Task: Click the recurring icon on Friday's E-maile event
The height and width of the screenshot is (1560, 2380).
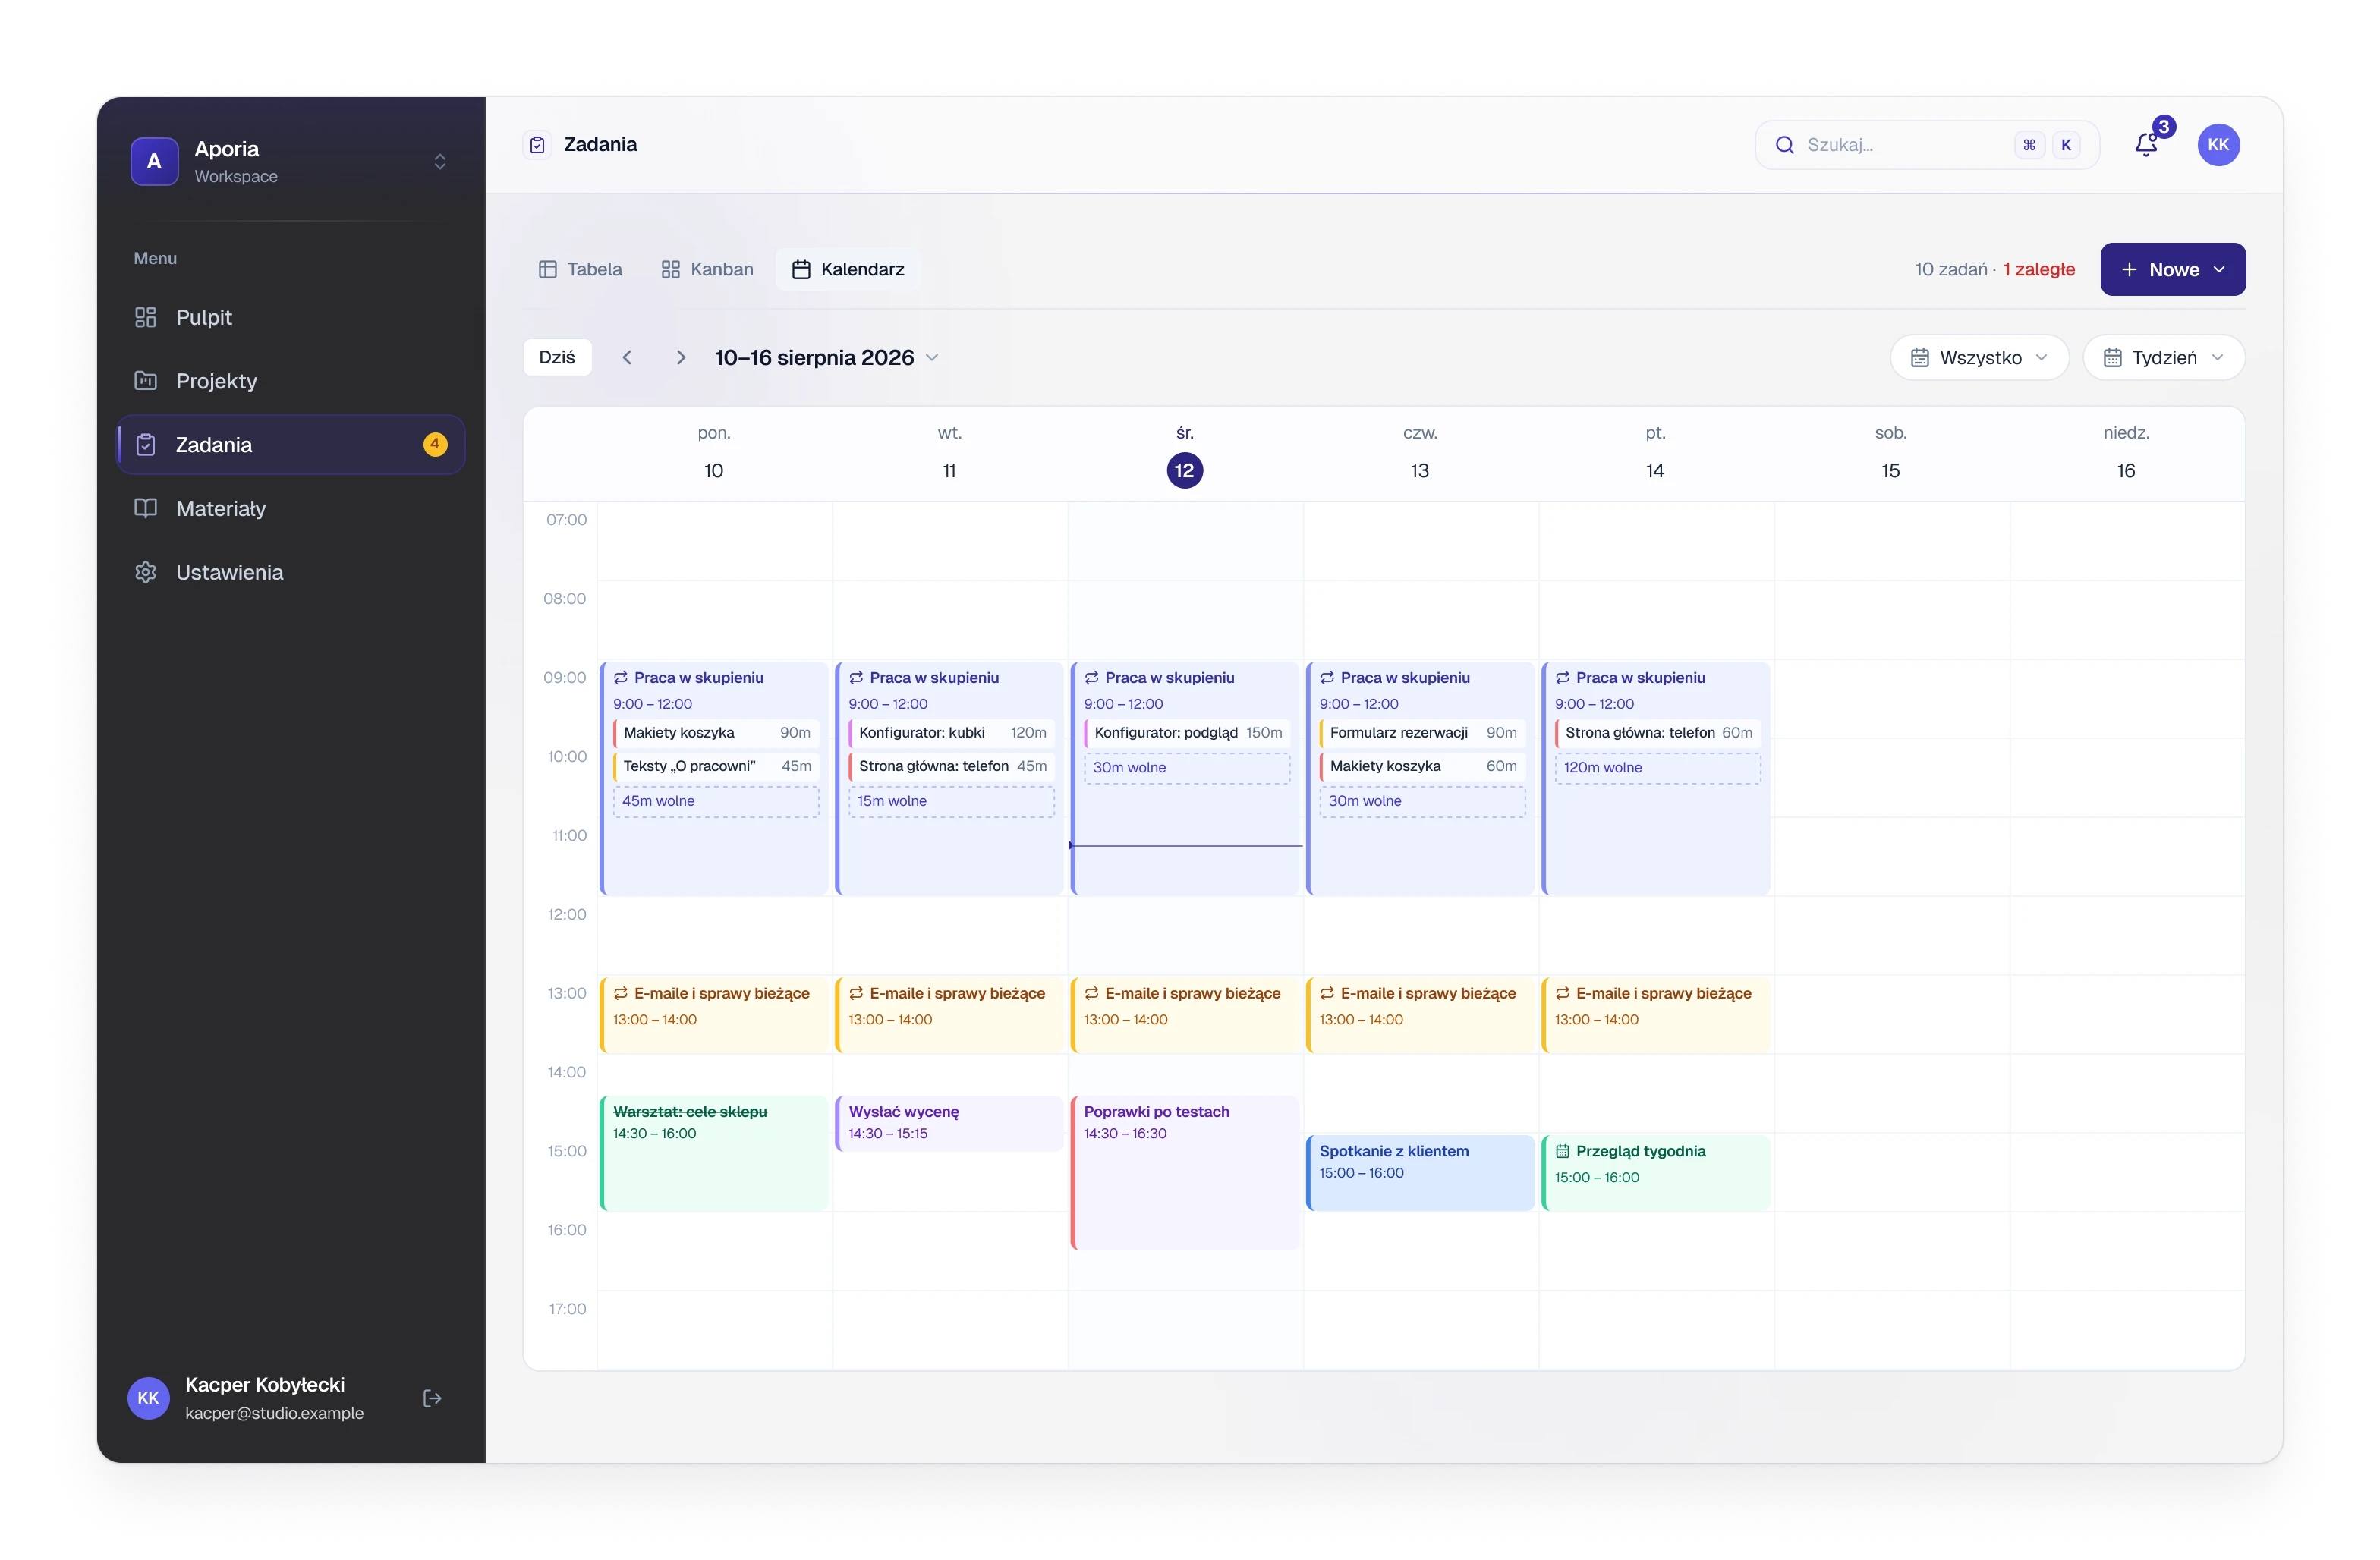Action: click(1562, 993)
